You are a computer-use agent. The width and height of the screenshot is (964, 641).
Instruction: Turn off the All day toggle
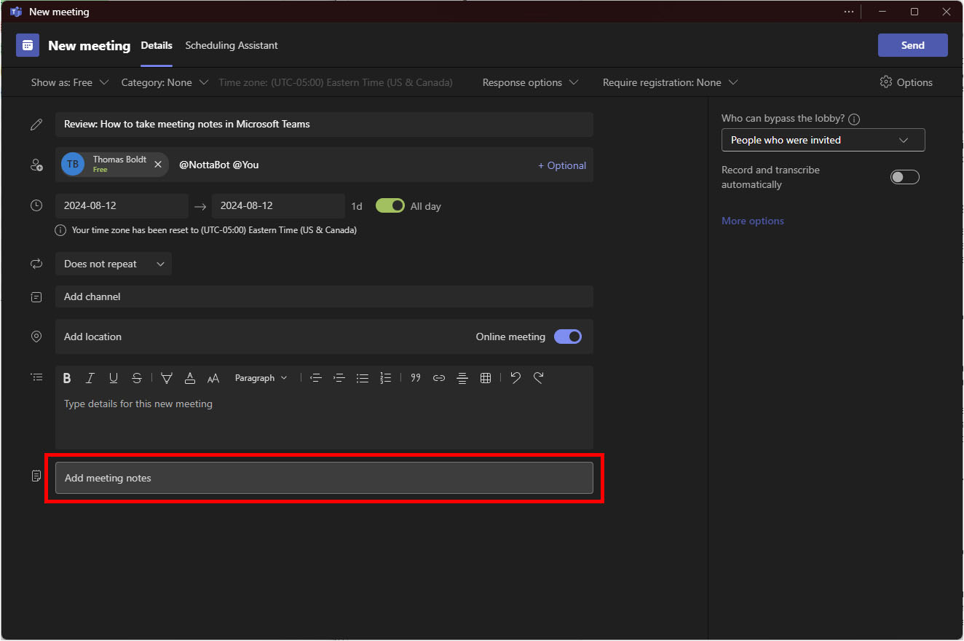(390, 206)
